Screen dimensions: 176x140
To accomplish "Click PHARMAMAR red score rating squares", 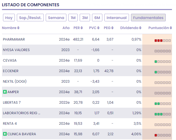I will point(158,41).
